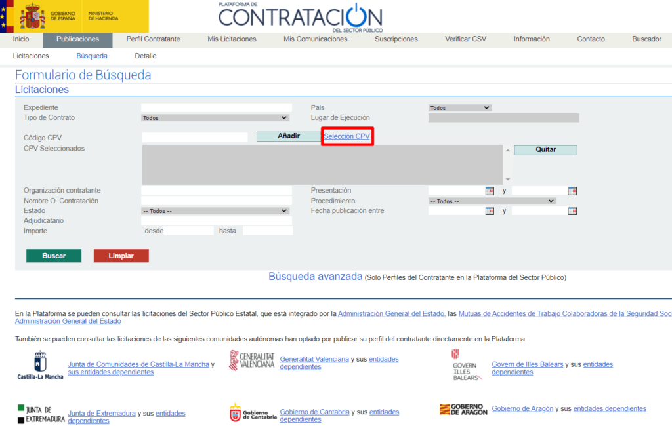
Task: Open the Buscador menu item
Action: click(646, 39)
